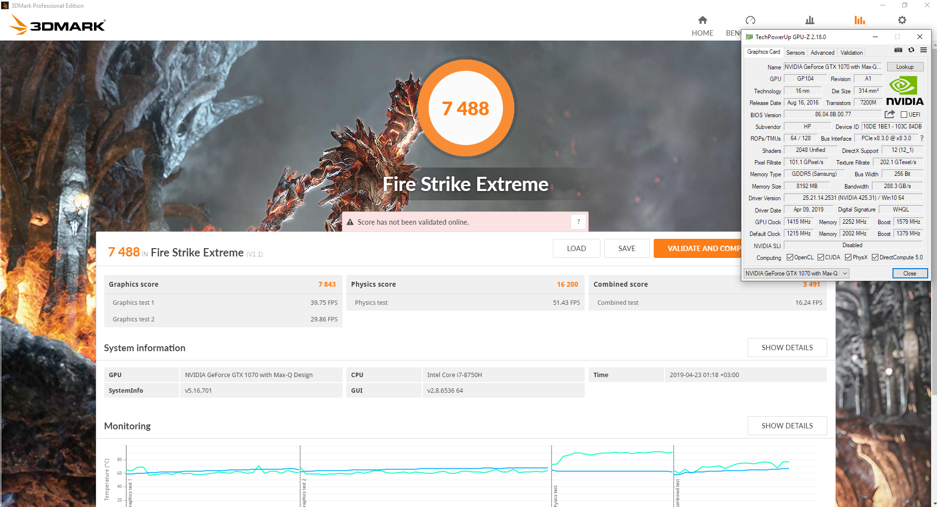937x507 pixels.
Task: Click the LOAD button
Action: click(576, 249)
